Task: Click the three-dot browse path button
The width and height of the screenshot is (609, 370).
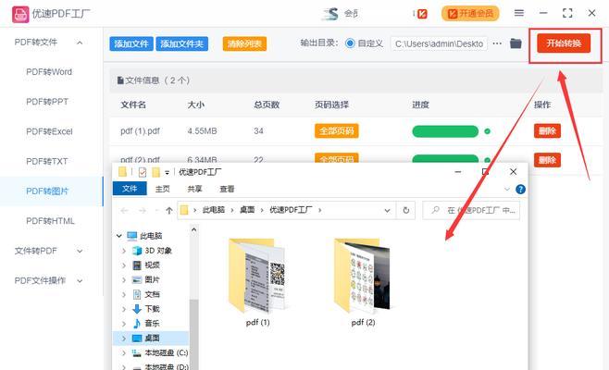Action: tap(497, 43)
